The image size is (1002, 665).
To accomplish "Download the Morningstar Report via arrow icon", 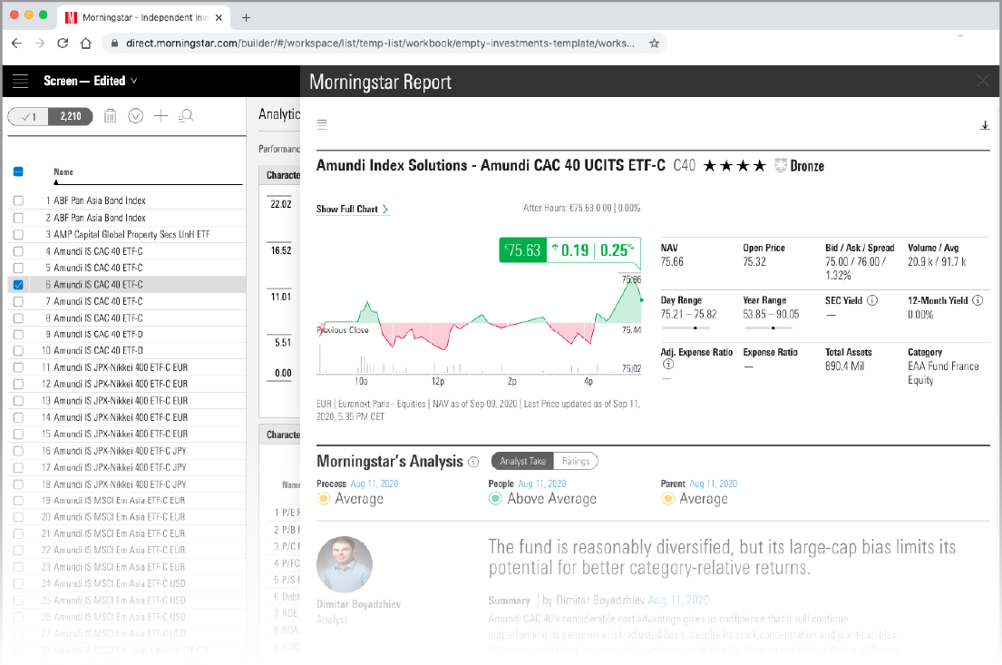I will click(x=985, y=125).
